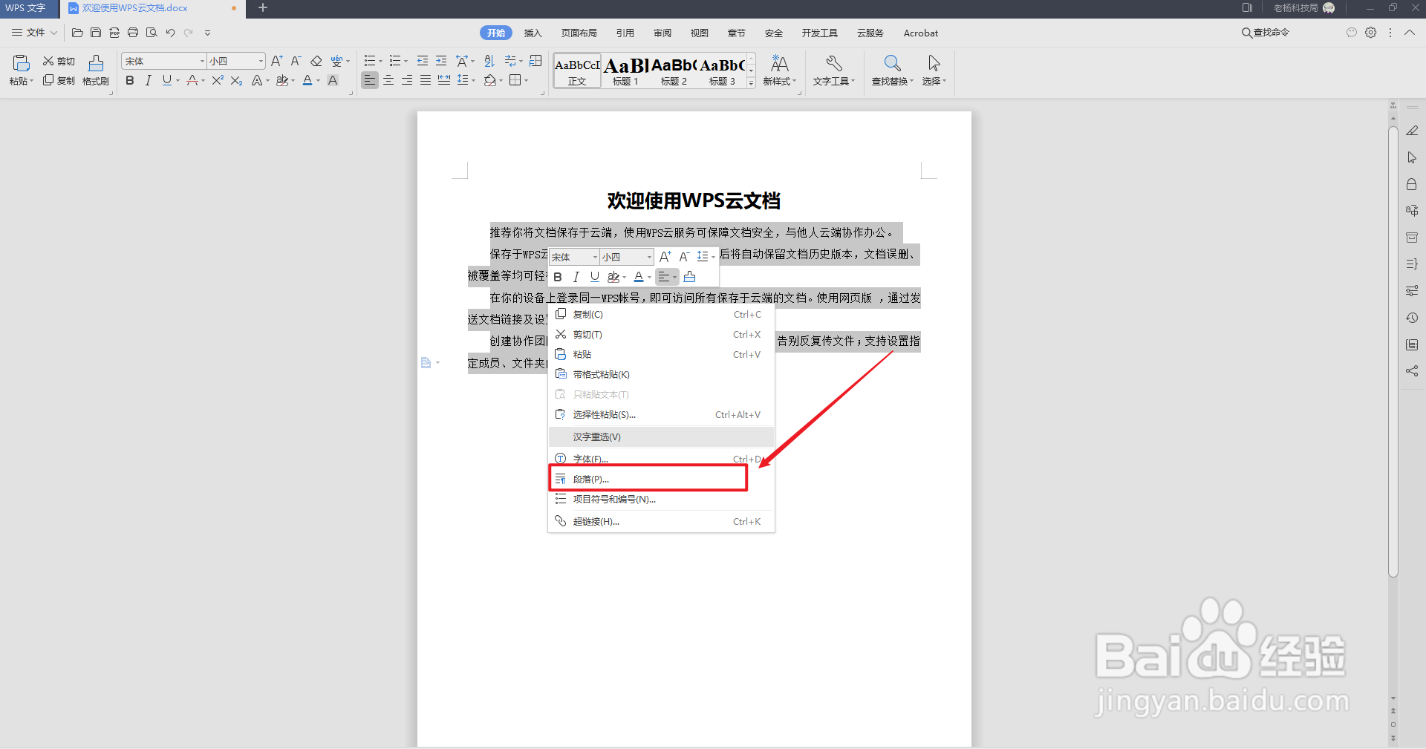Decrease paragraph indent

(x=423, y=61)
